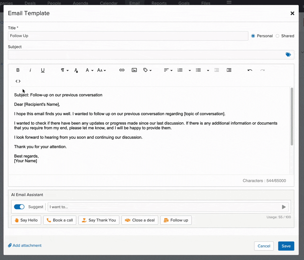
Task: Disable the AI Suggest toggle
Action: pos(19,207)
